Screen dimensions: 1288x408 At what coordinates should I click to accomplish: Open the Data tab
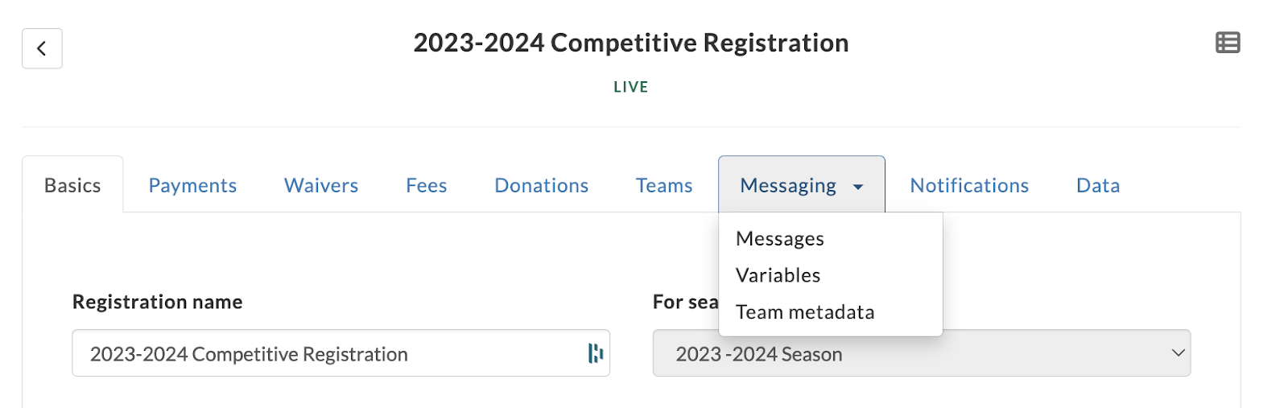[1098, 185]
